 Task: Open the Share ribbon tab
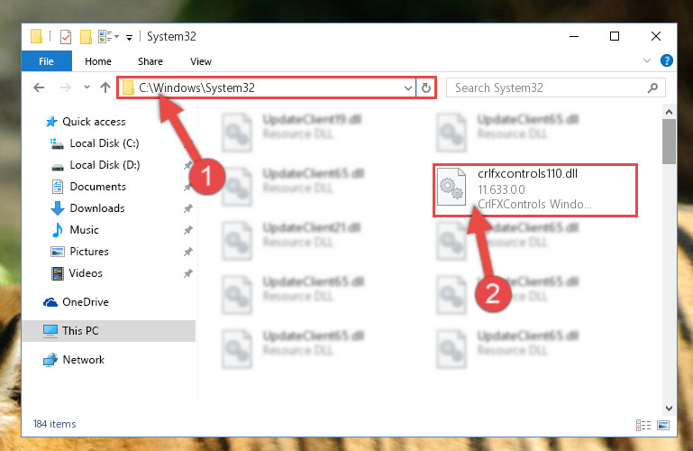150,61
